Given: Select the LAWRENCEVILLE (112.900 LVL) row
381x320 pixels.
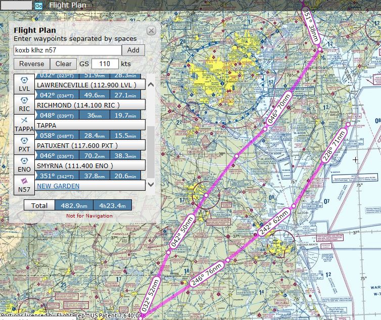Looking at the screenshot, I should (x=90, y=85).
